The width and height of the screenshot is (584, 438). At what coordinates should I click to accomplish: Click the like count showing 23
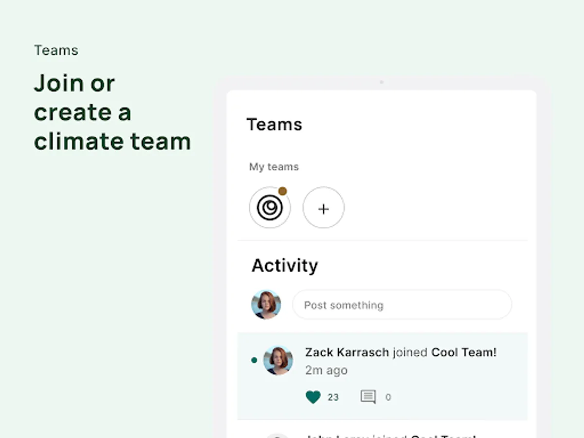pyautogui.click(x=333, y=398)
